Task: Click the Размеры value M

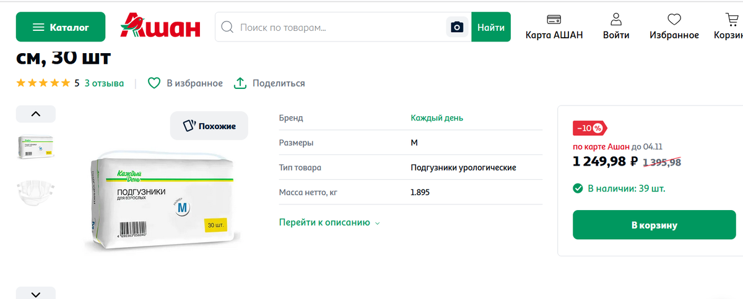Action: [x=414, y=143]
